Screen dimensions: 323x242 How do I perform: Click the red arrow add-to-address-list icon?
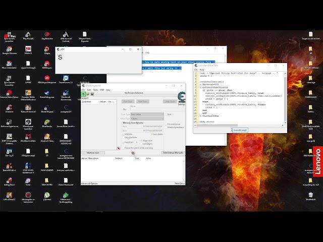119,148
